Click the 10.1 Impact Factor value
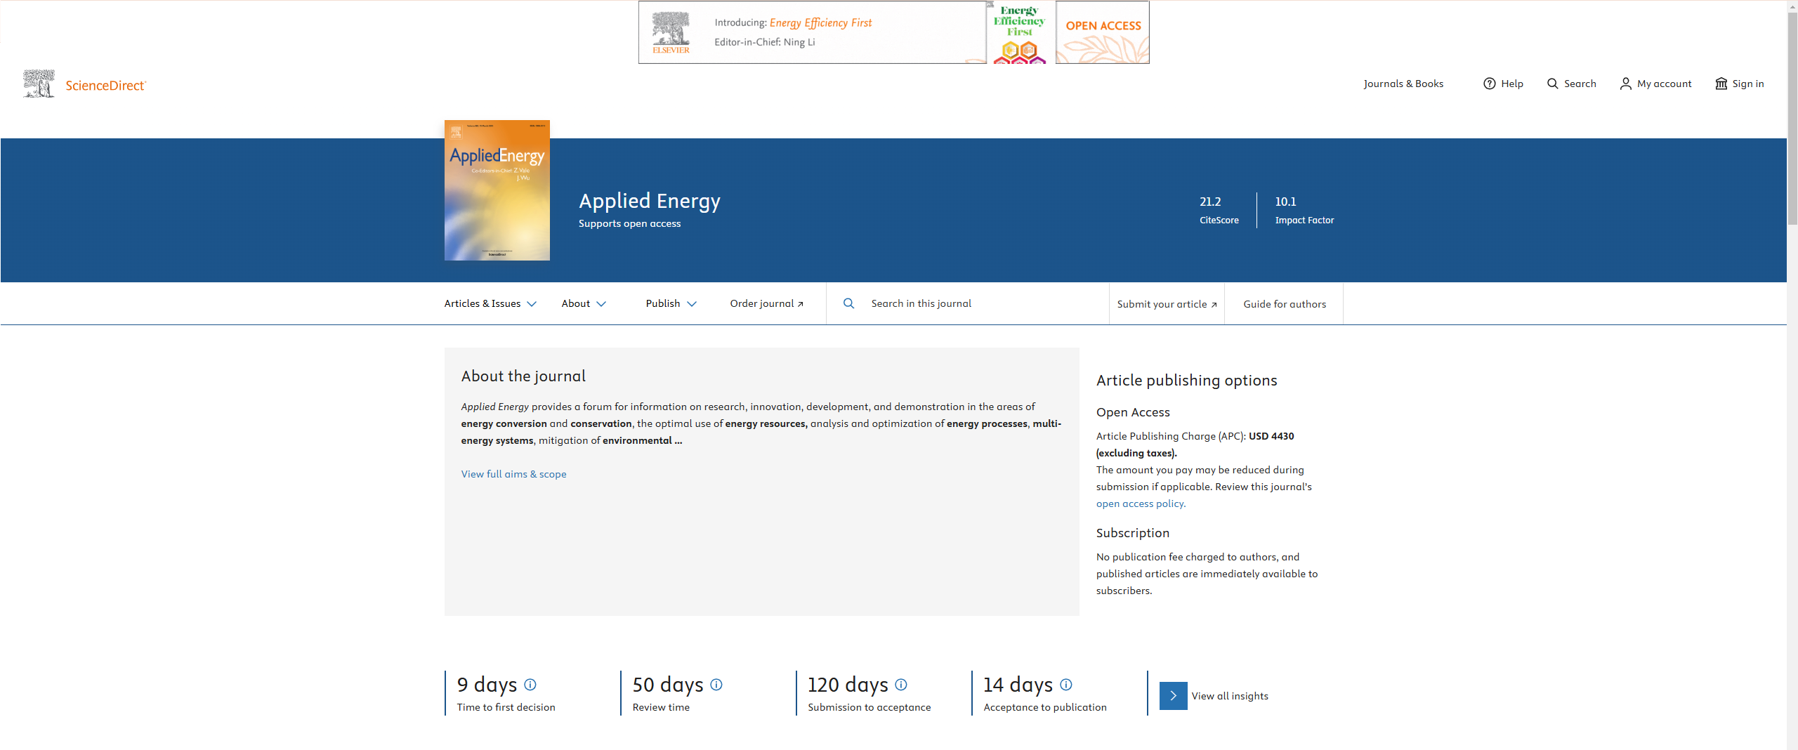1798x750 pixels. (1285, 202)
